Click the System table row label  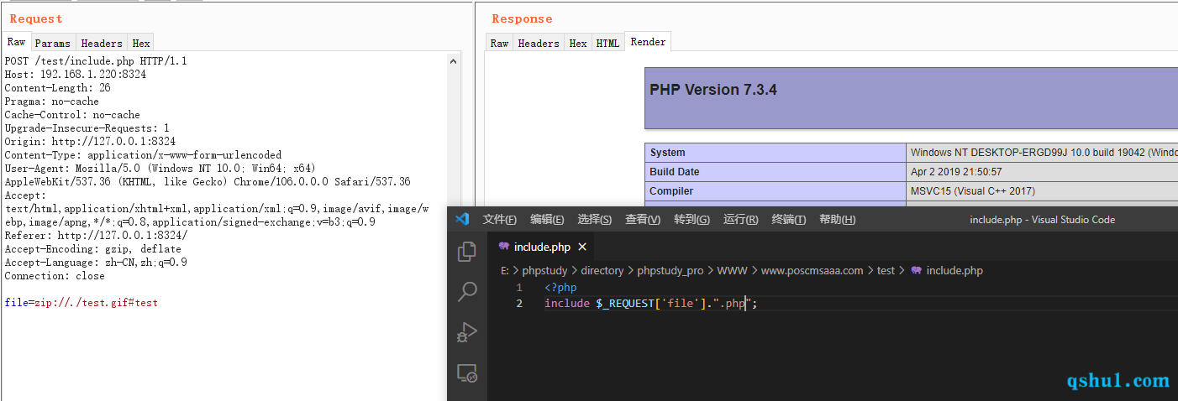pos(667,153)
